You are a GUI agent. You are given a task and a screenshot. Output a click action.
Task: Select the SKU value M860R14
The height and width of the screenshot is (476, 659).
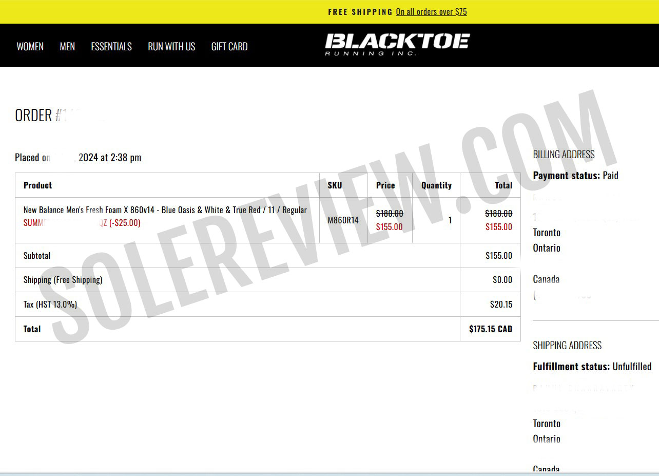pyautogui.click(x=343, y=220)
